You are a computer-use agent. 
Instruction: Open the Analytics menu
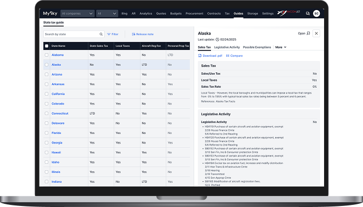(146, 14)
